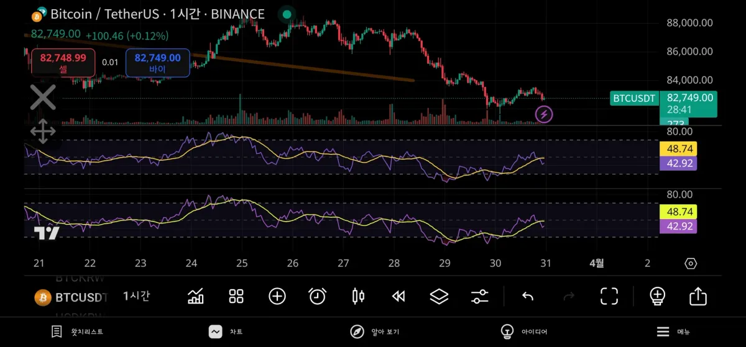Open the 1시간 timeframe selector
The height and width of the screenshot is (347, 746).
[136, 296]
